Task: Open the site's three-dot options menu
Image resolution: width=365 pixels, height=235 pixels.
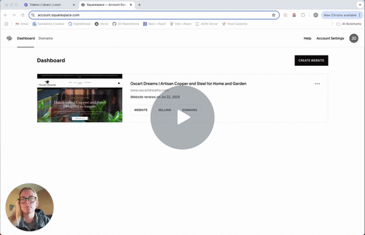Action: point(317,84)
